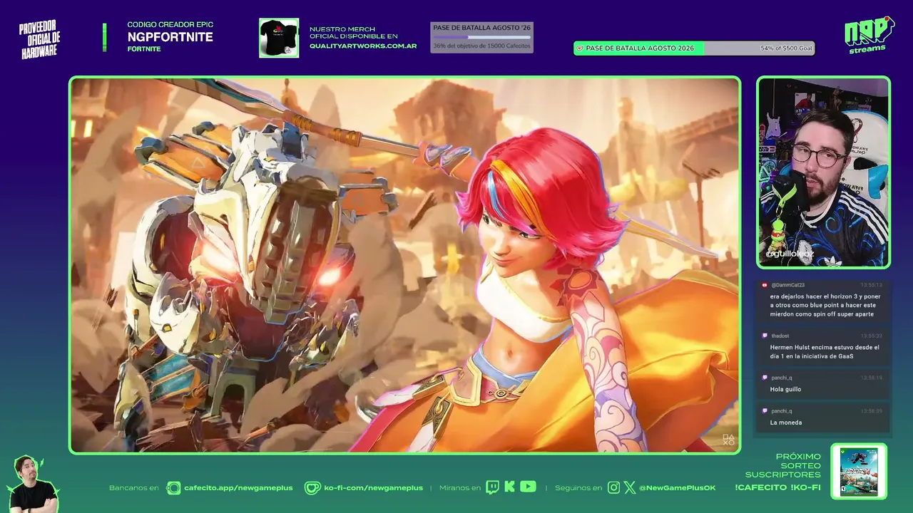The image size is (913, 513).
Task: Click Twitch badge next to 'Hola guillo' sender
Action: (765, 378)
